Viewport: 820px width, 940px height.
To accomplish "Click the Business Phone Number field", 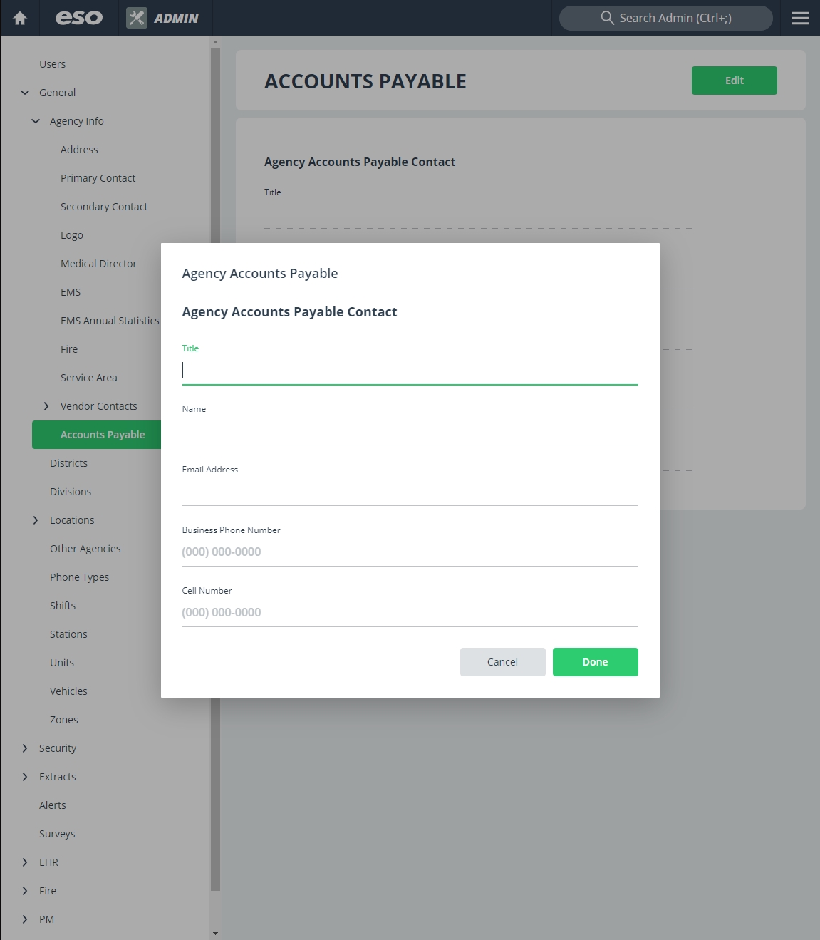I will coord(410,552).
